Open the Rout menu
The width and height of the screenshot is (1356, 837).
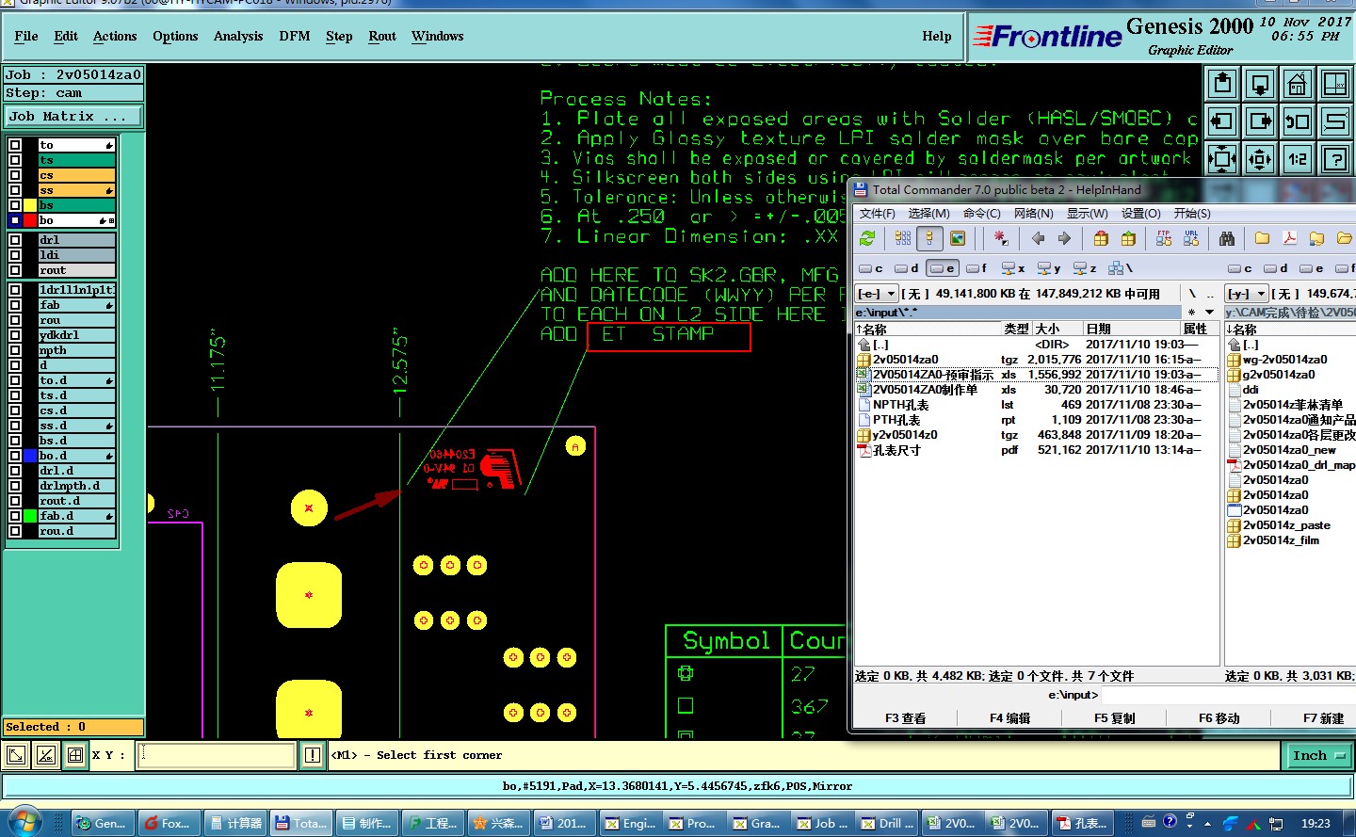tap(382, 36)
